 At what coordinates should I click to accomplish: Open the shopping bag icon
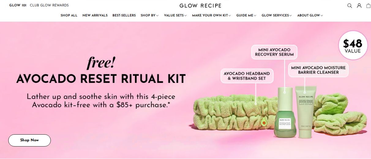click(368, 5)
